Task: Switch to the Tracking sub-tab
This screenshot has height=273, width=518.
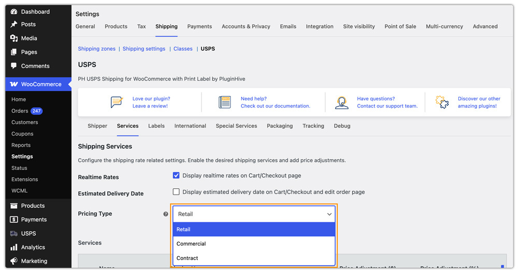Action: (x=313, y=126)
